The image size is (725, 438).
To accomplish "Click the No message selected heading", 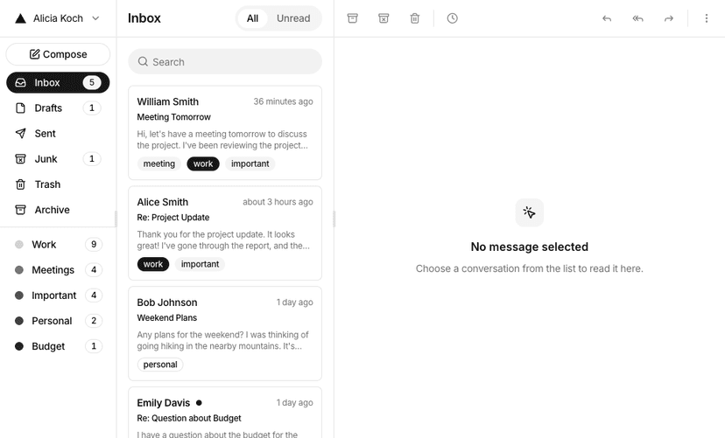I will (530, 247).
